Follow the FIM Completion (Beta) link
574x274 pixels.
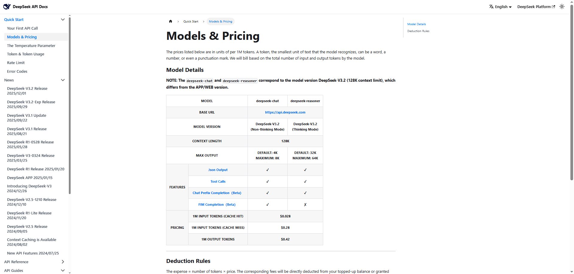pyautogui.click(x=217, y=205)
